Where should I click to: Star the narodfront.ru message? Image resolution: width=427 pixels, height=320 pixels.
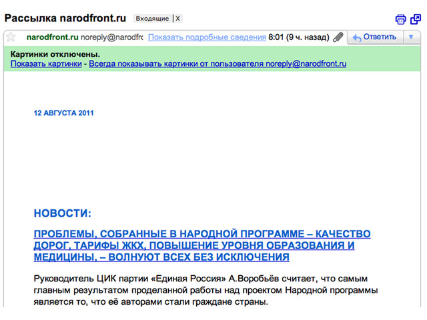pyautogui.click(x=11, y=37)
